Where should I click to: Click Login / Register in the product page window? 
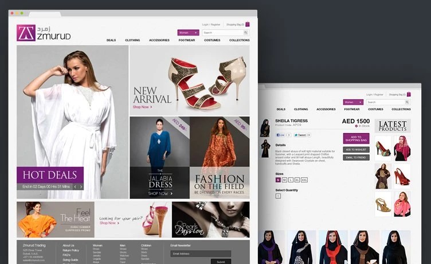[x=374, y=94]
